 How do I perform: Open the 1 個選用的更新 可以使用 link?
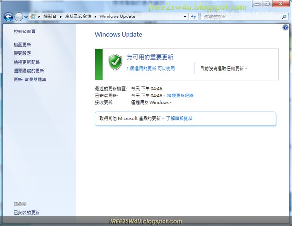(150, 69)
